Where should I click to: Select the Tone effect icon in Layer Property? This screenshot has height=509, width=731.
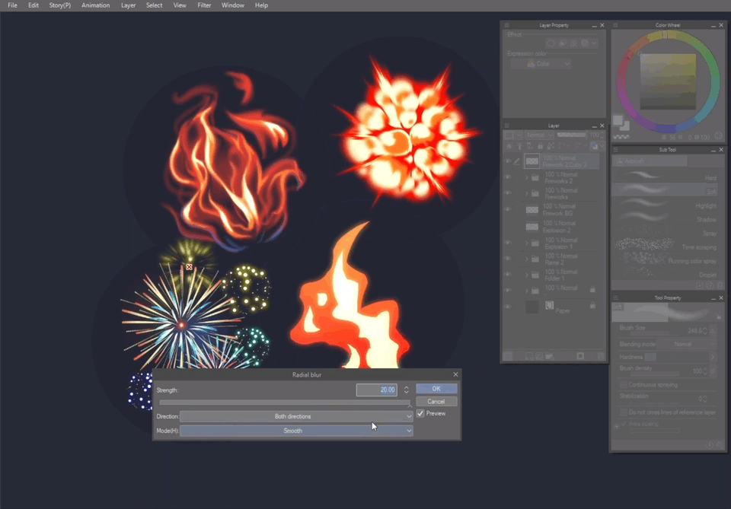(x=574, y=43)
